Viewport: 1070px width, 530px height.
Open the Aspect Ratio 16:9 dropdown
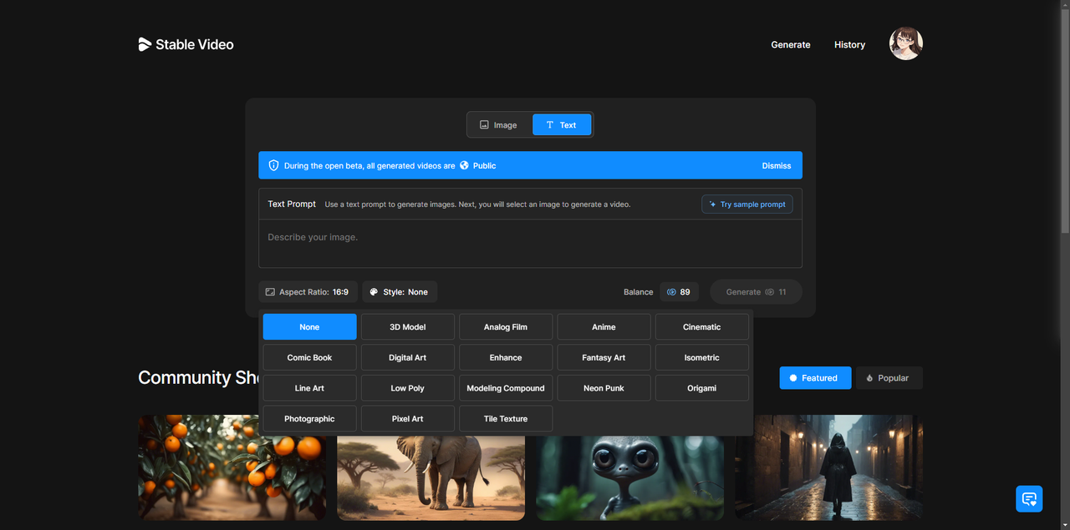308,292
